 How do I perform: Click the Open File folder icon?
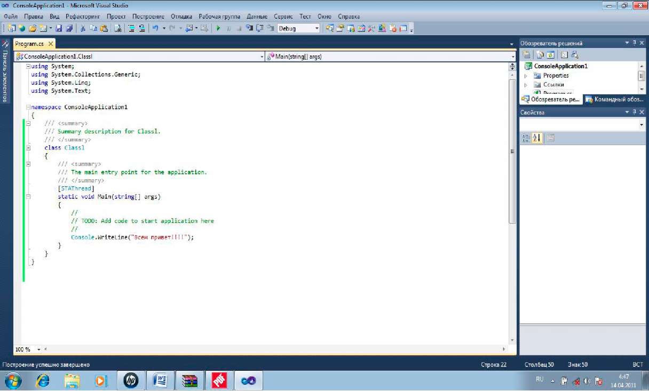(33, 28)
